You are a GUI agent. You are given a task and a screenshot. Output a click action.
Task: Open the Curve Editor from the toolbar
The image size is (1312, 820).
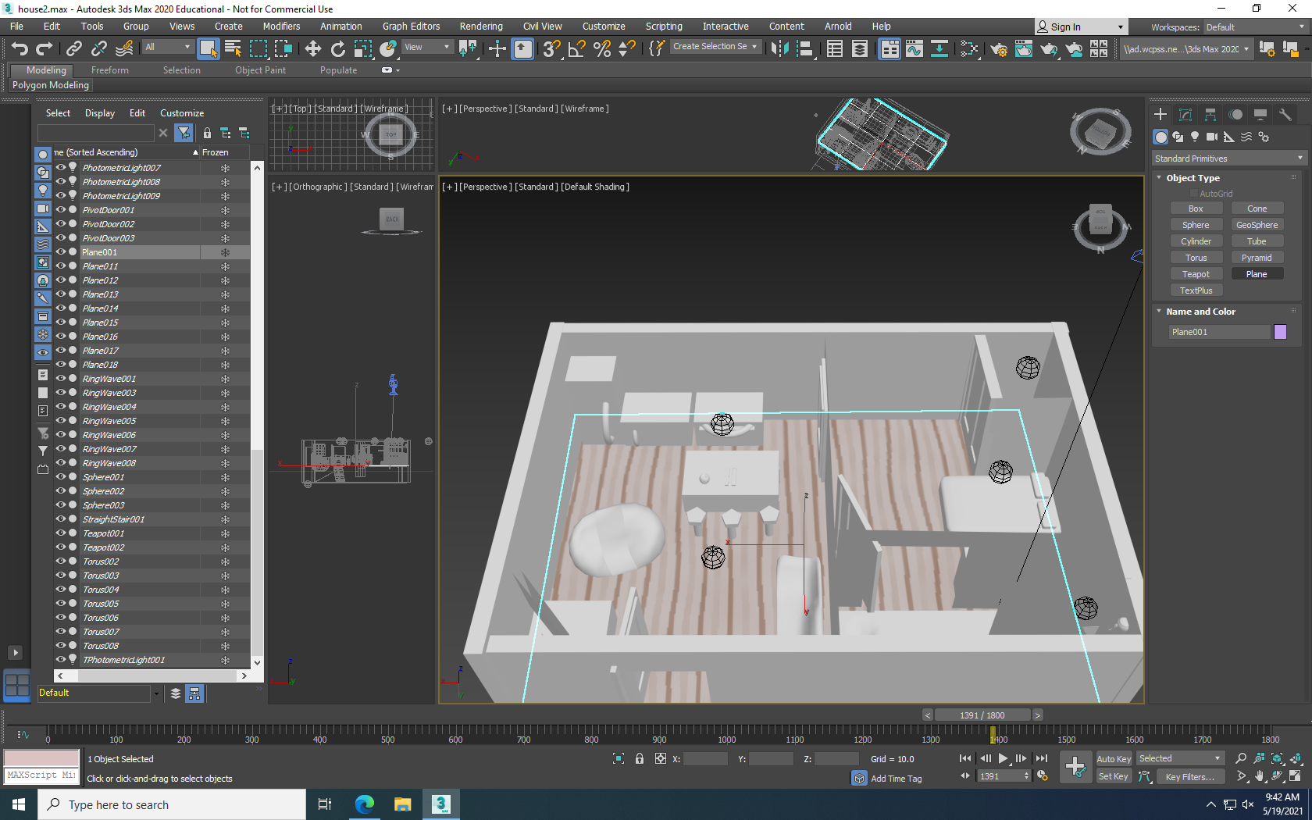click(x=914, y=48)
